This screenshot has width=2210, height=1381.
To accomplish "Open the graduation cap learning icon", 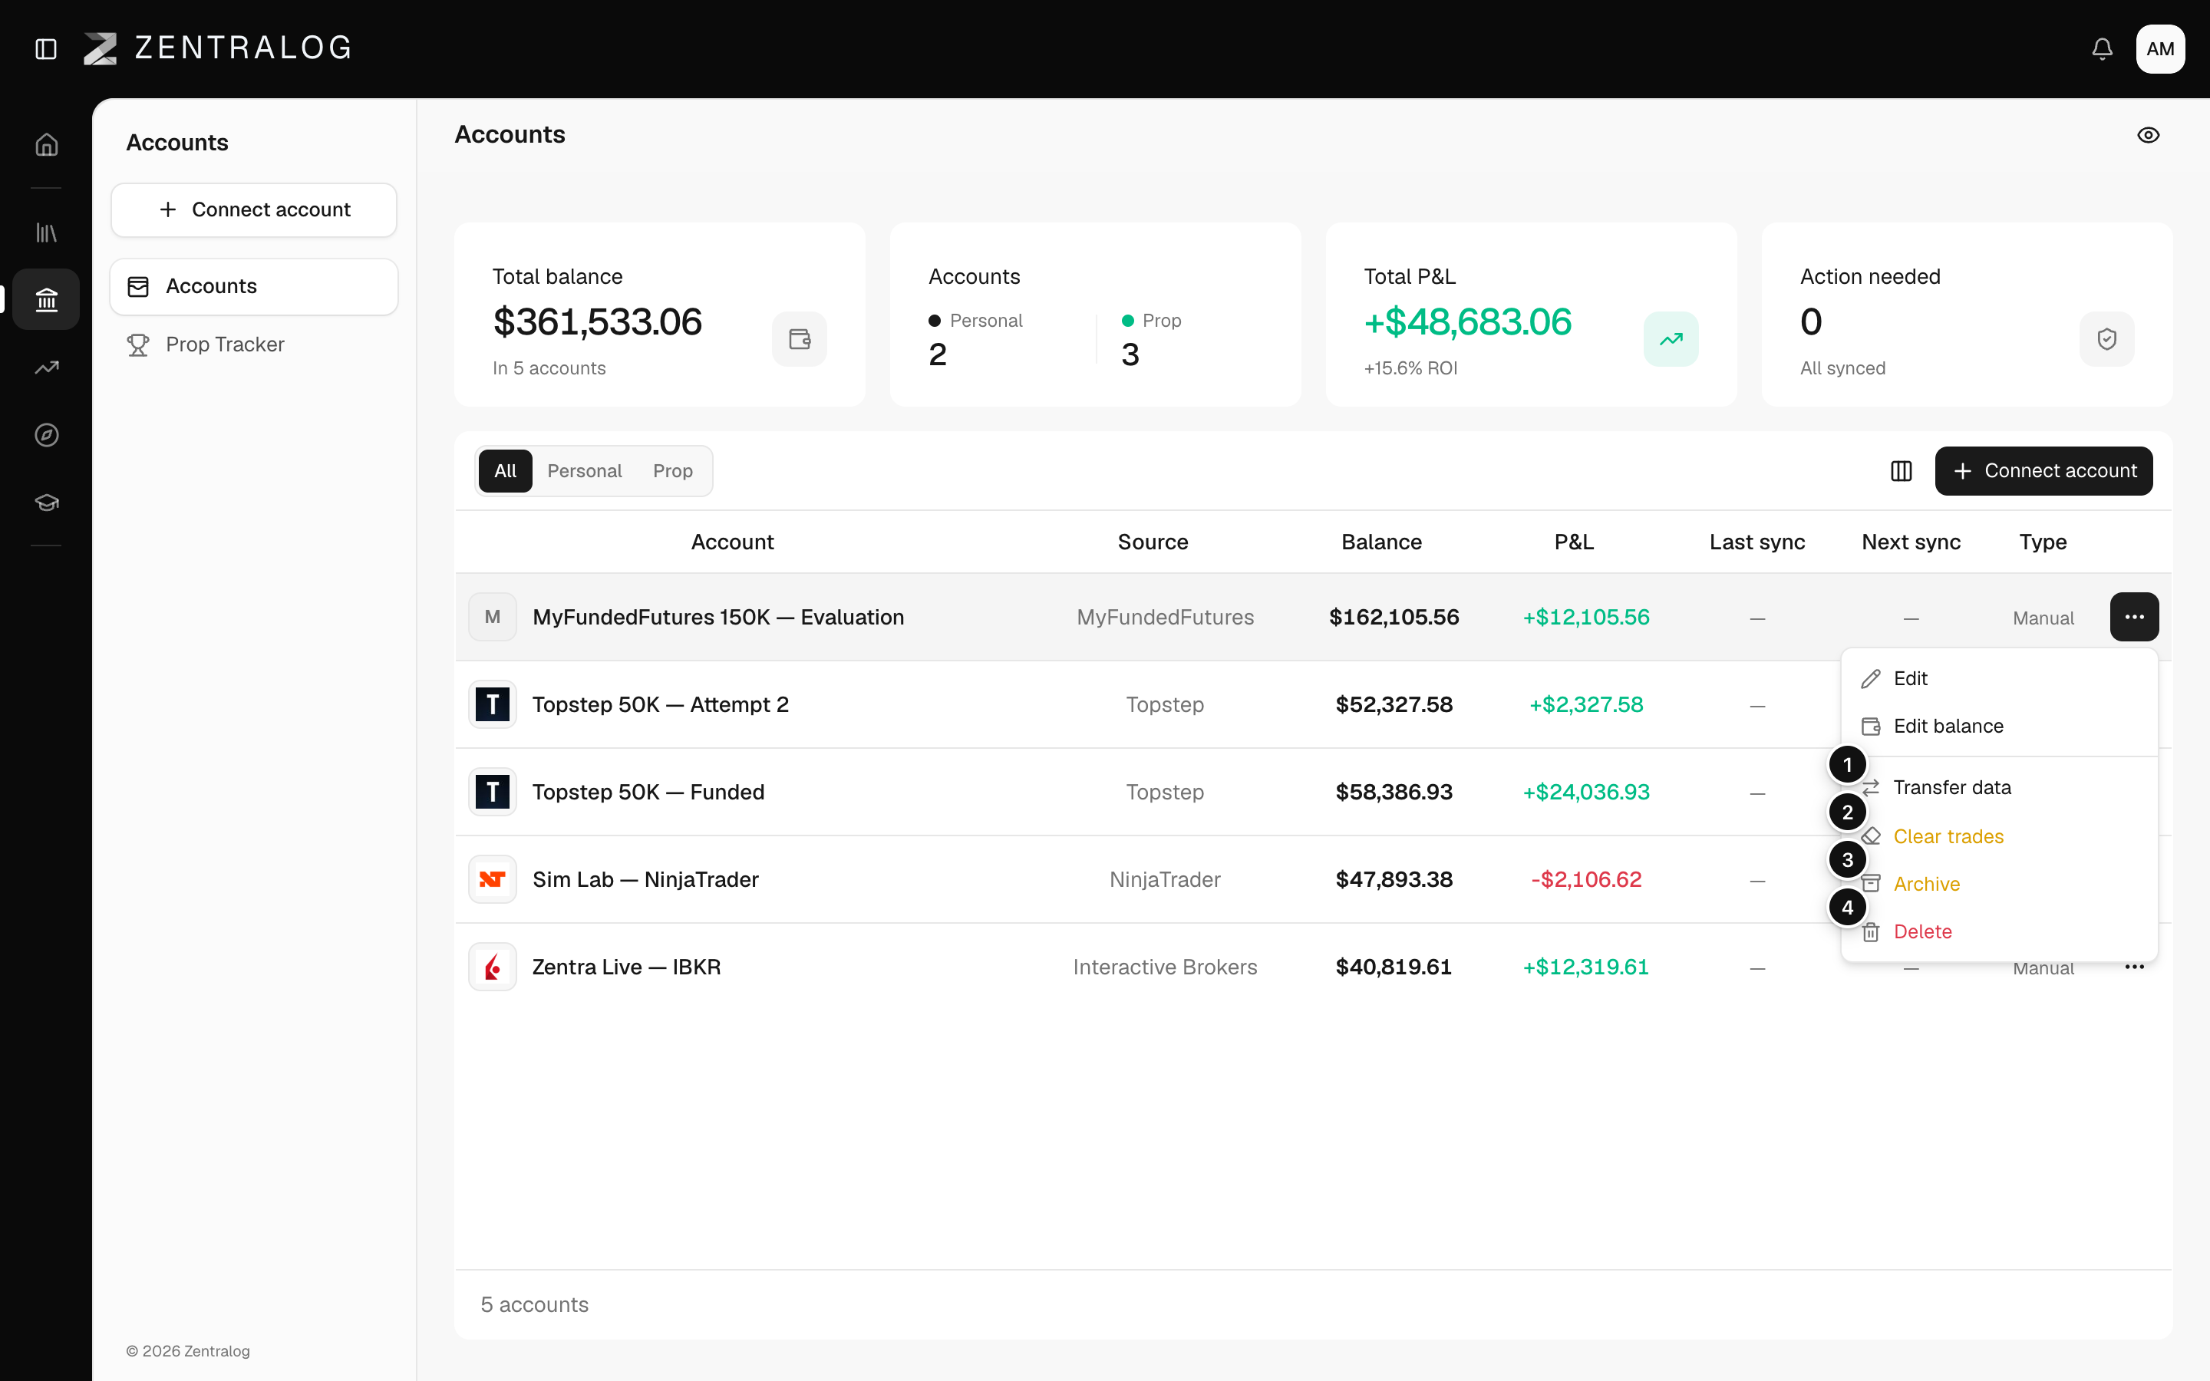I will tap(47, 503).
